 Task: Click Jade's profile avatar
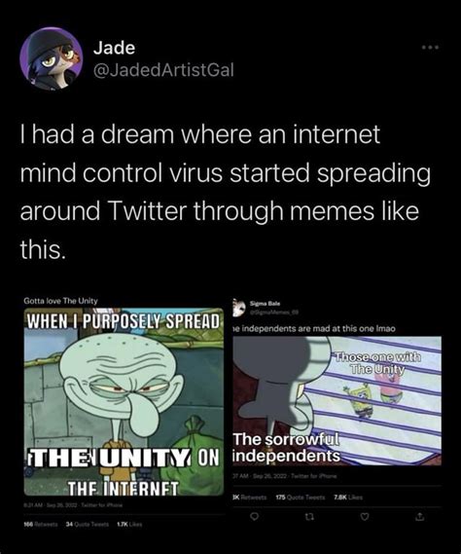pos(51,58)
